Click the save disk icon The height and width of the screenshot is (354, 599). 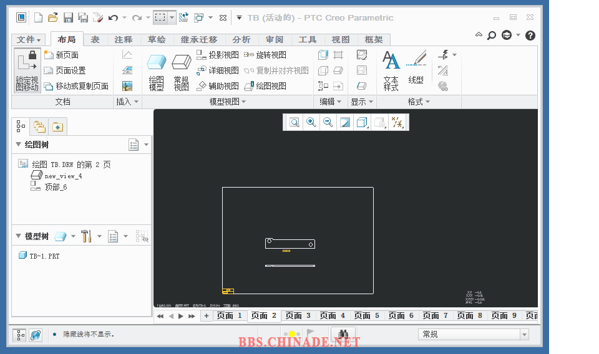click(69, 17)
